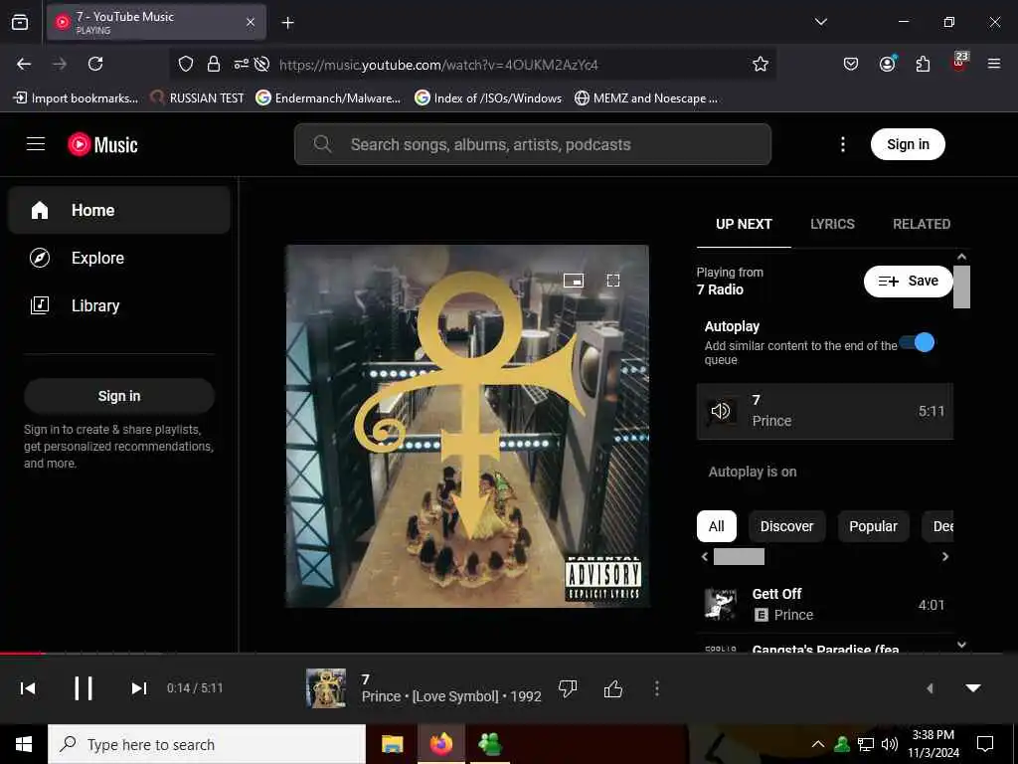Image resolution: width=1018 pixels, height=764 pixels.
Task: Open the Index of /ISOs/Windows bookmark
Action: [488, 98]
